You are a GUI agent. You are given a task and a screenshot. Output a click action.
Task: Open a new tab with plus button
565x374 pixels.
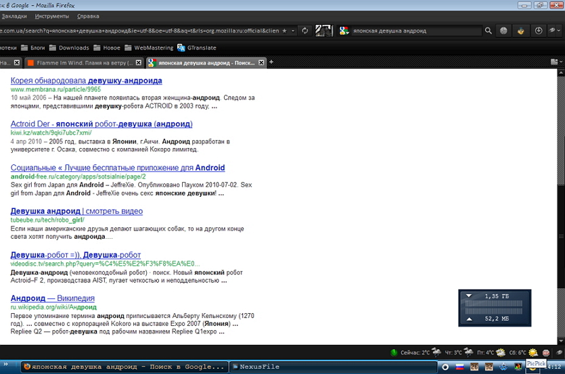tap(271, 62)
